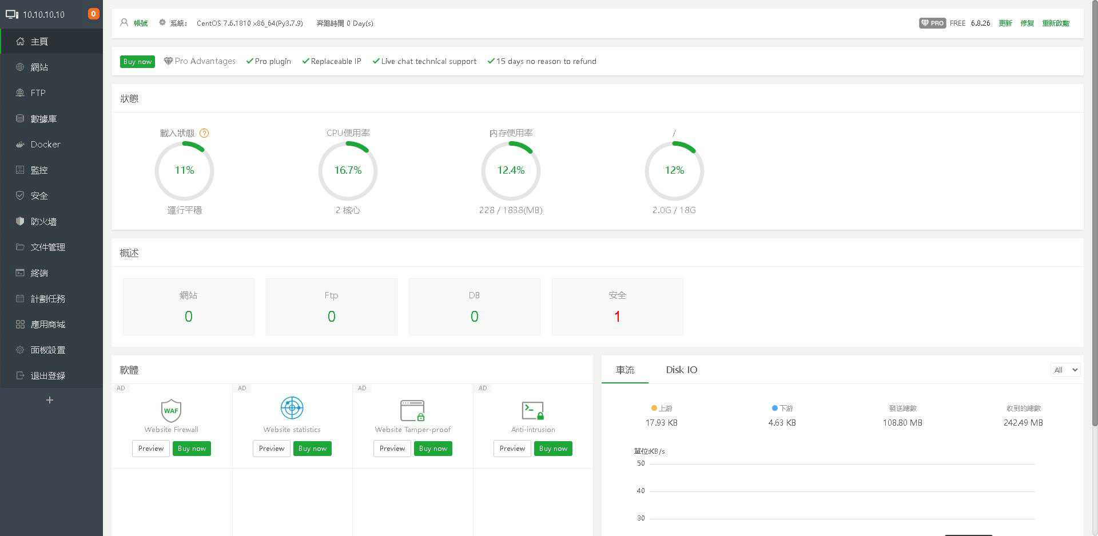Click the Website Tamper-proof window icon
1098x536 pixels.
(x=412, y=410)
